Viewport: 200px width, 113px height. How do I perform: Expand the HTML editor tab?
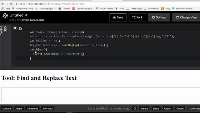(1, 31)
